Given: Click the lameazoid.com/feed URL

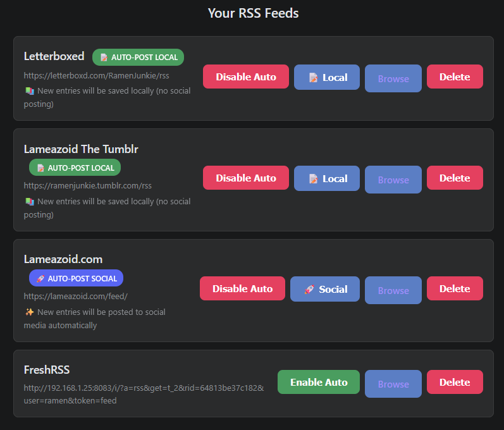Looking at the screenshot, I should 76,296.
